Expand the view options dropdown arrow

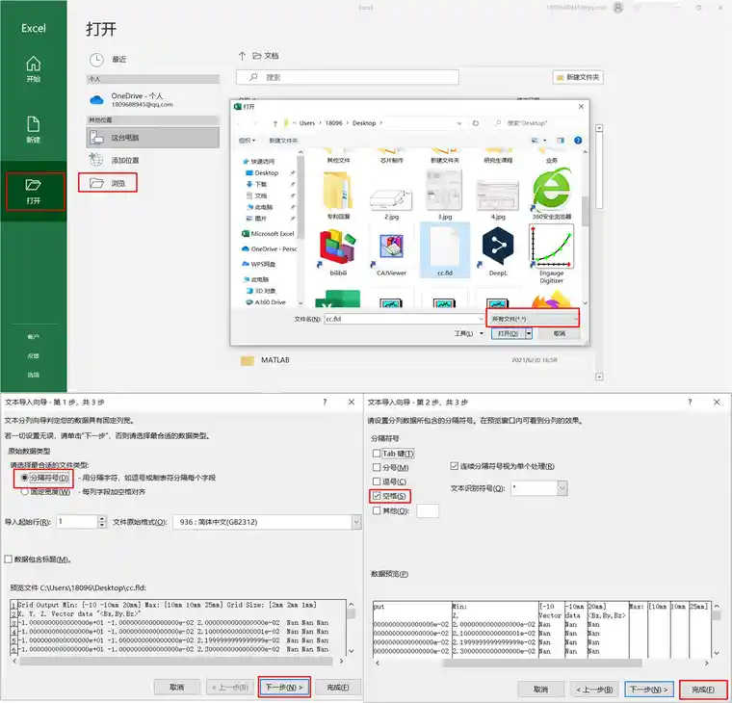coord(545,141)
